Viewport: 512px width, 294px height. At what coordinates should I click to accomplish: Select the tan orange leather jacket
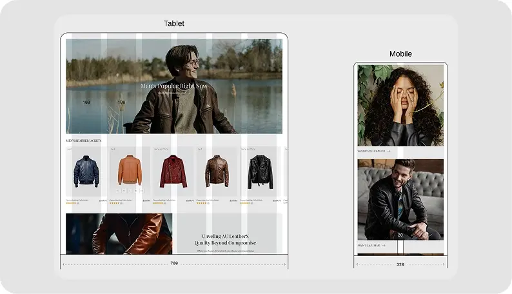pyautogui.click(x=130, y=170)
